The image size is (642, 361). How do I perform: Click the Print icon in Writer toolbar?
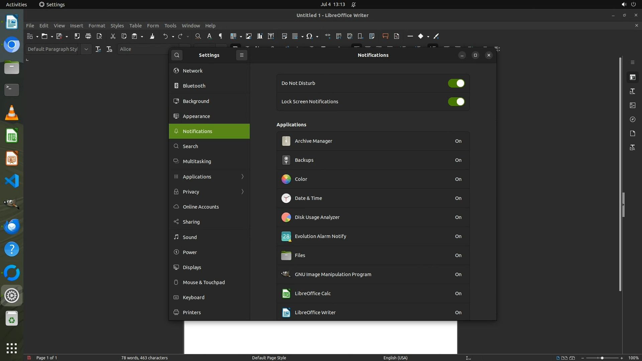[88, 36]
